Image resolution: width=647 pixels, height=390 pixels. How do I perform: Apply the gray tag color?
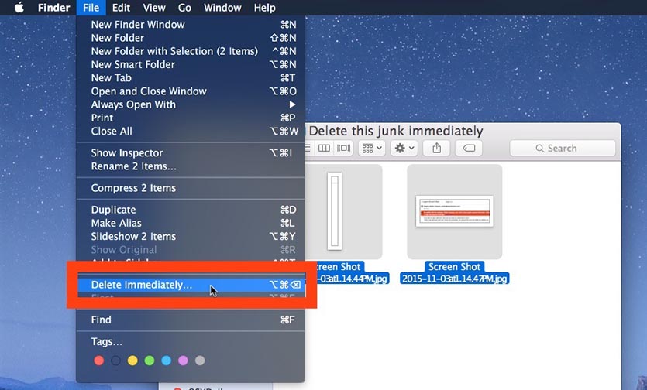[200, 361]
